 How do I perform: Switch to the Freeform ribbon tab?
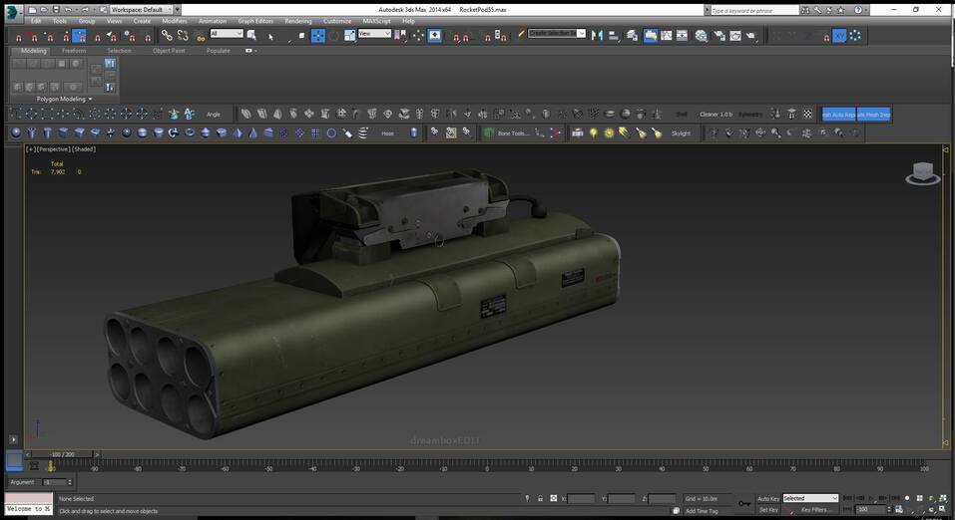point(74,50)
